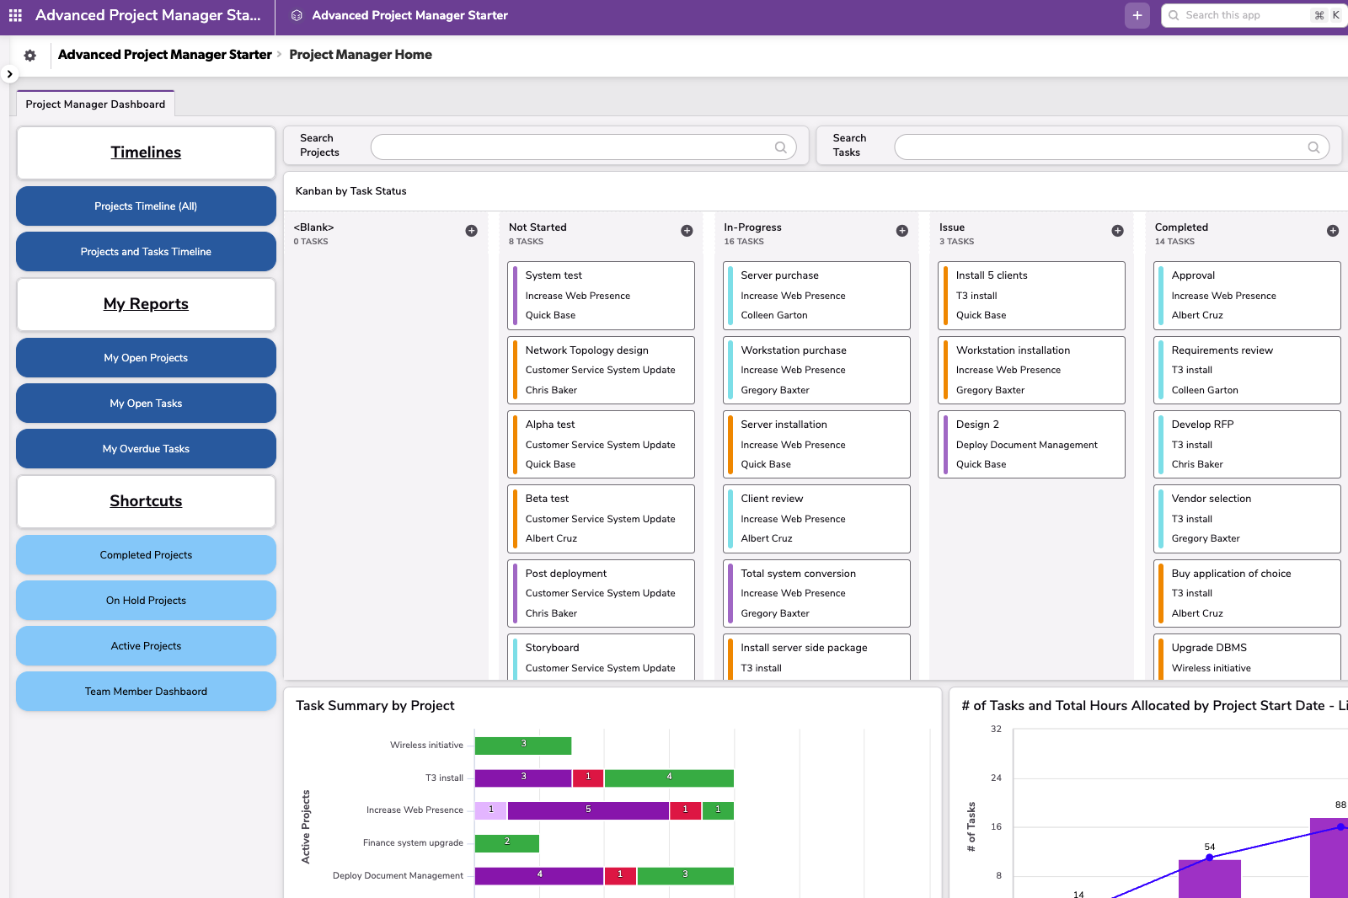The width and height of the screenshot is (1348, 898).
Task: Open the Team Member Dashbaord shortcut
Action: tap(145, 691)
